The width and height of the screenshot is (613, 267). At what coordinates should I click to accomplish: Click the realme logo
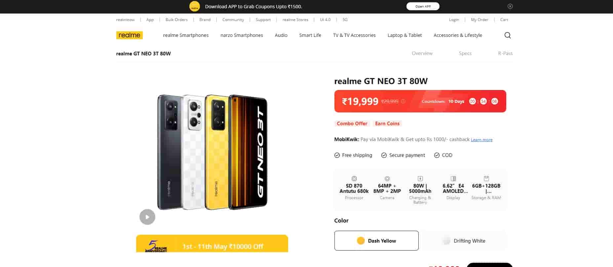coord(129,35)
